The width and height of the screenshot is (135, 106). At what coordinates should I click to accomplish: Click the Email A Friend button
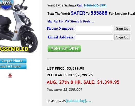pos(13,67)
